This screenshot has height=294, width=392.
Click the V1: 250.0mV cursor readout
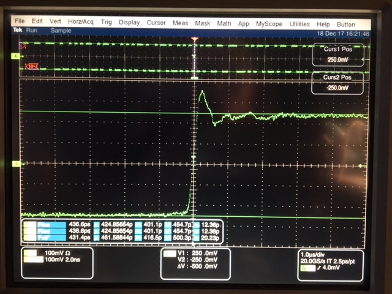(x=197, y=253)
